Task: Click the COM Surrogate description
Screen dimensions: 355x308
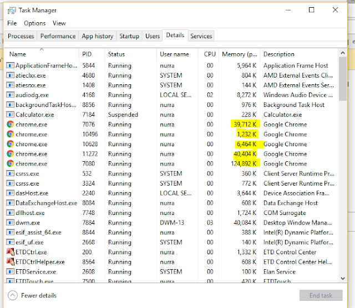Action: (285, 213)
